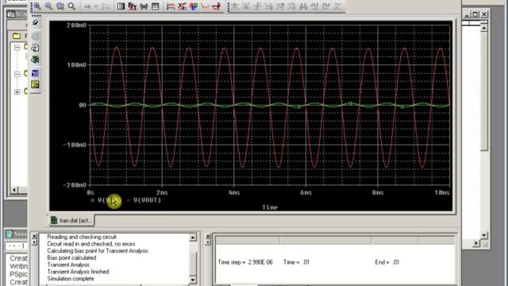Image resolution: width=508 pixels, height=286 pixels.
Task: Close the simulation output message pane
Action: coord(34,237)
